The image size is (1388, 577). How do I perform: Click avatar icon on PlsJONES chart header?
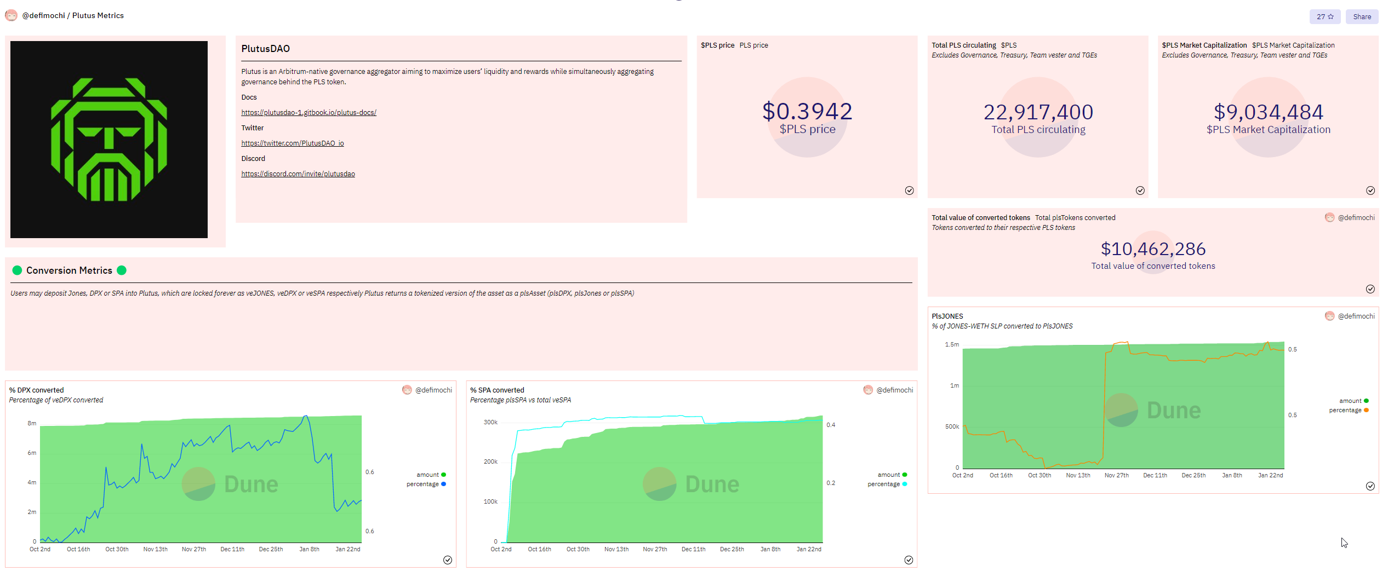pos(1329,316)
